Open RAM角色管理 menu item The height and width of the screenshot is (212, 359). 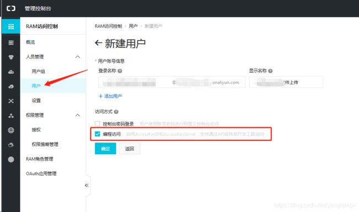(x=39, y=159)
